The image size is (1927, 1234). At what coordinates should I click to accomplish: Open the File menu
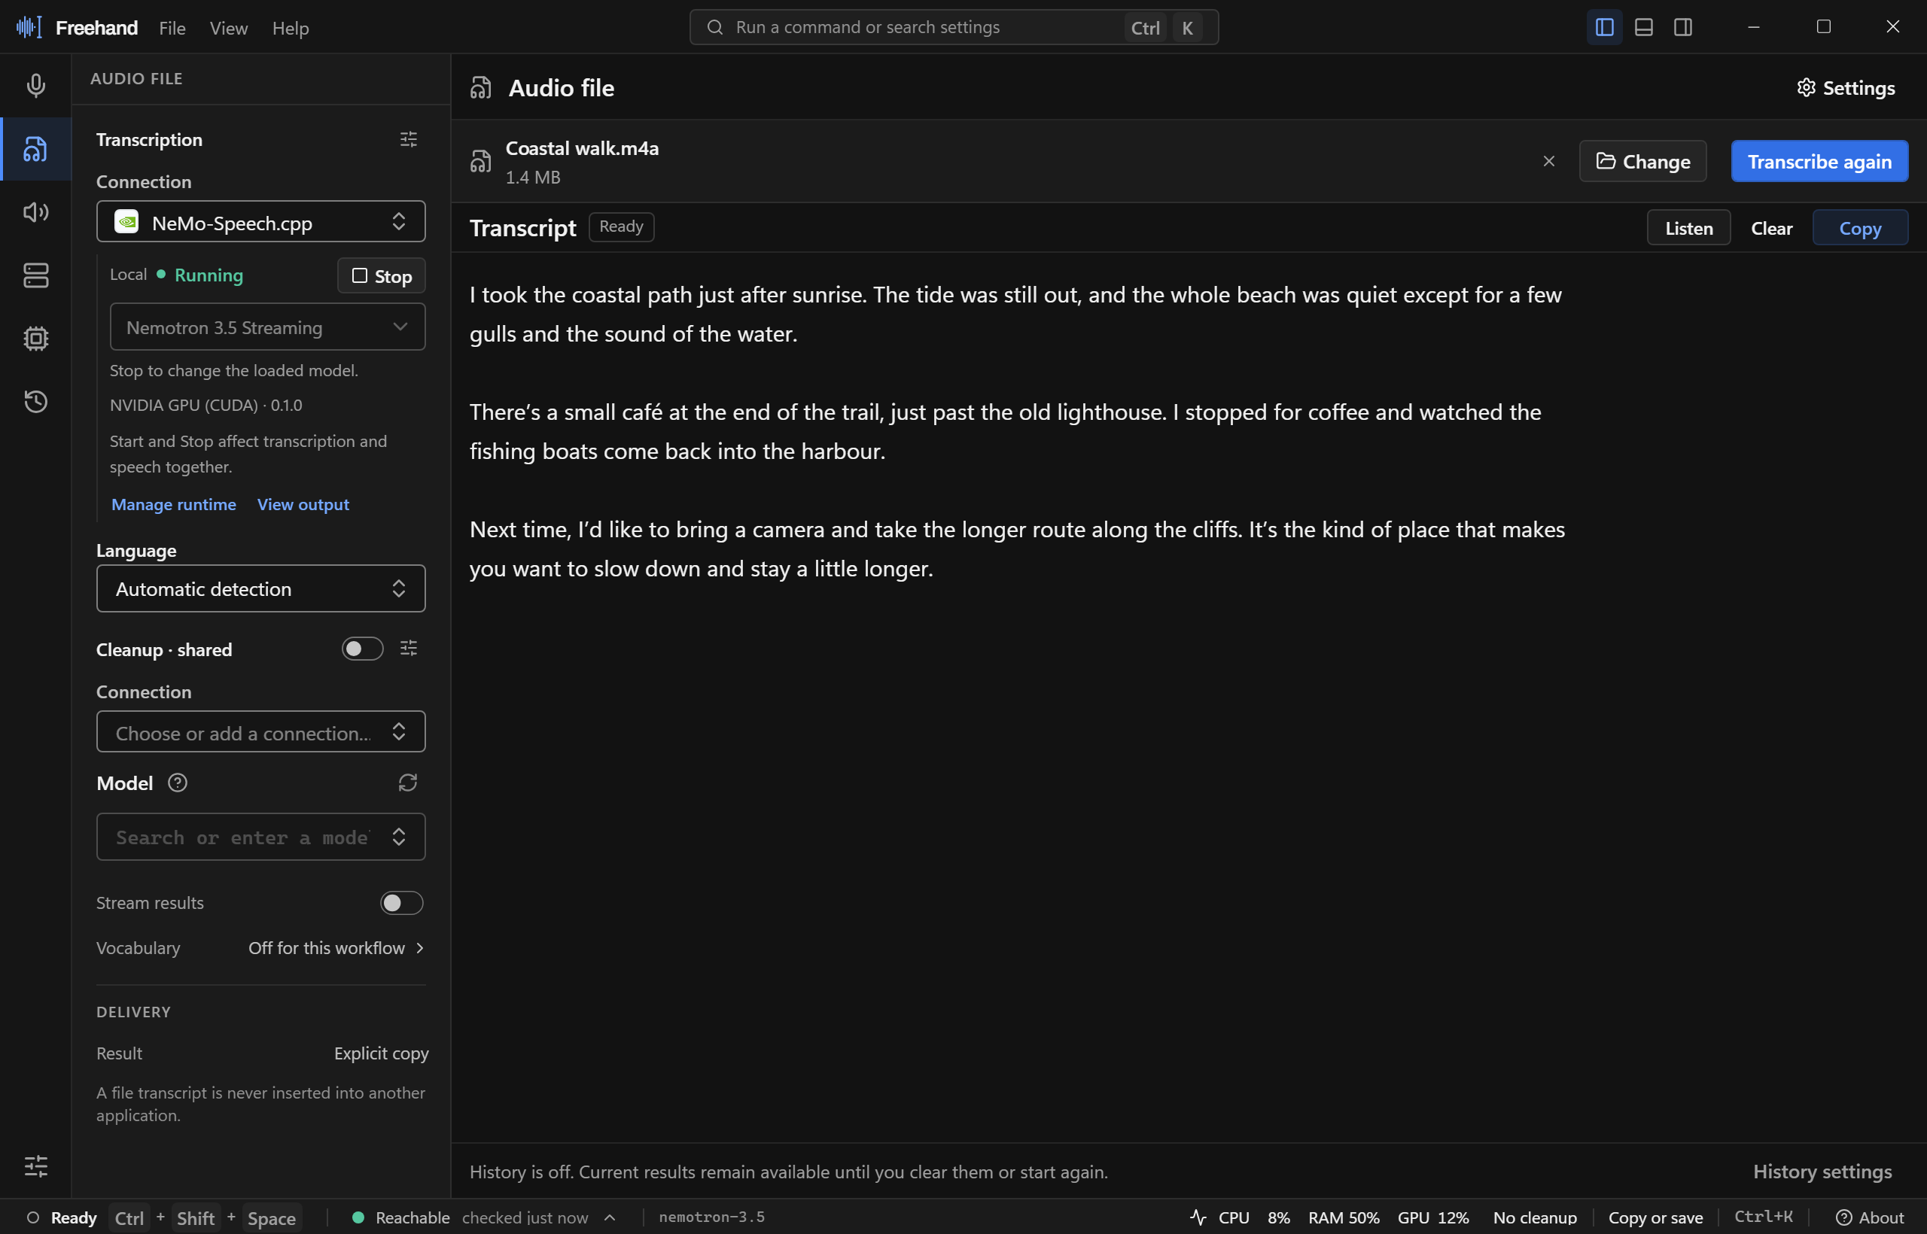pos(172,28)
